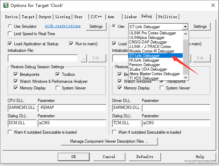This screenshot has height=166, width=219.
Task: Choose NULink Debugger option
Action: [x=155, y=60]
